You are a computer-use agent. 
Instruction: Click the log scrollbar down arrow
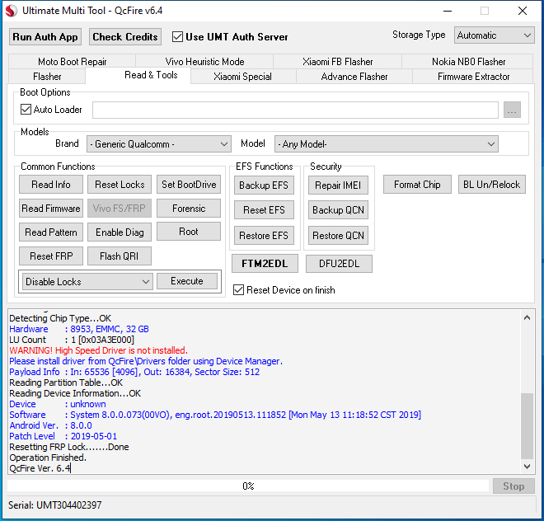[x=527, y=467]
